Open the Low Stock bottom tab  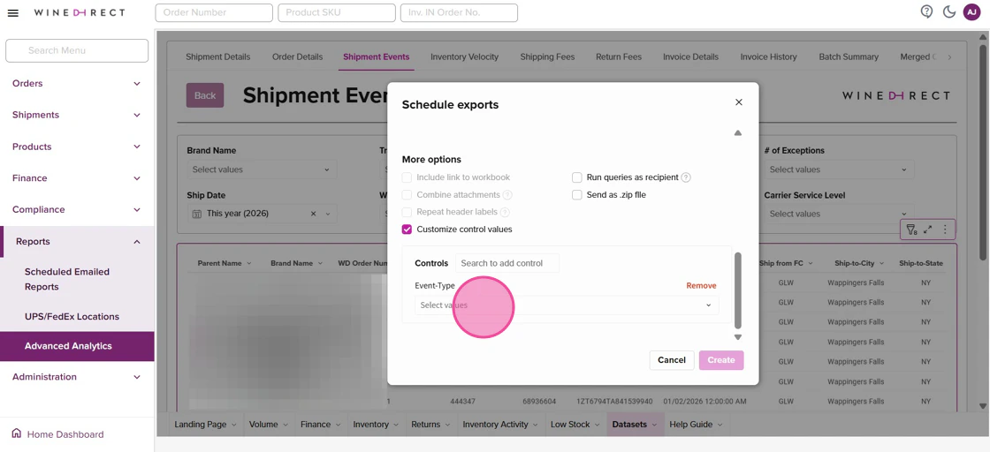pyautogui.click(x=574, y=425)
